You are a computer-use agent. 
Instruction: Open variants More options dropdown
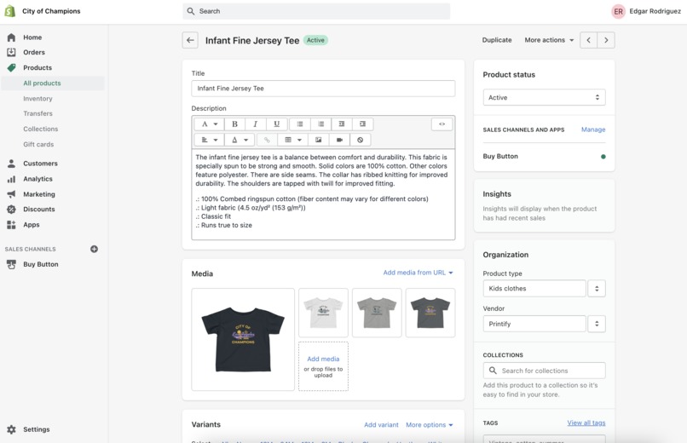point(430,425)
